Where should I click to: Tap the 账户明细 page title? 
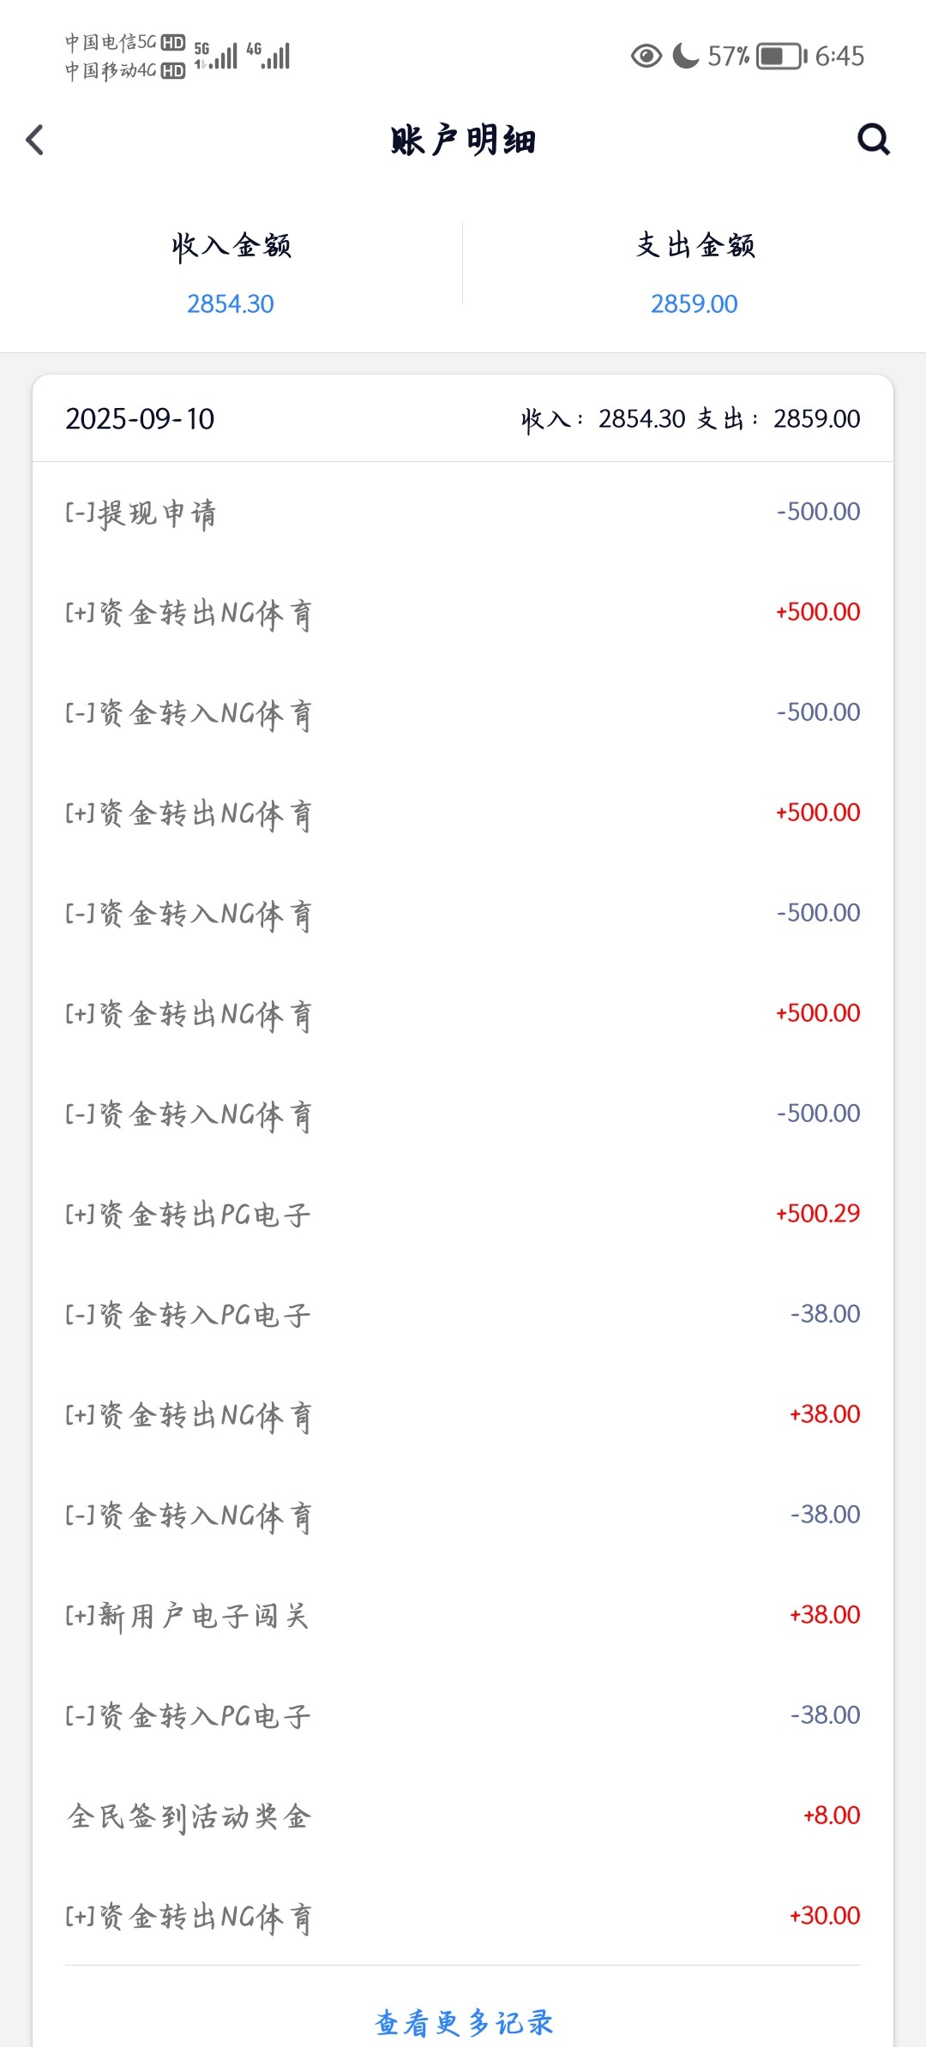463,140
